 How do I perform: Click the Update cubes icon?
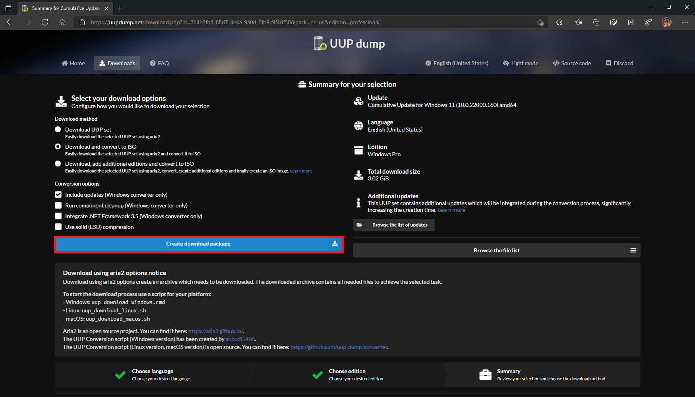pyautogui.click(x=358, y=101)
